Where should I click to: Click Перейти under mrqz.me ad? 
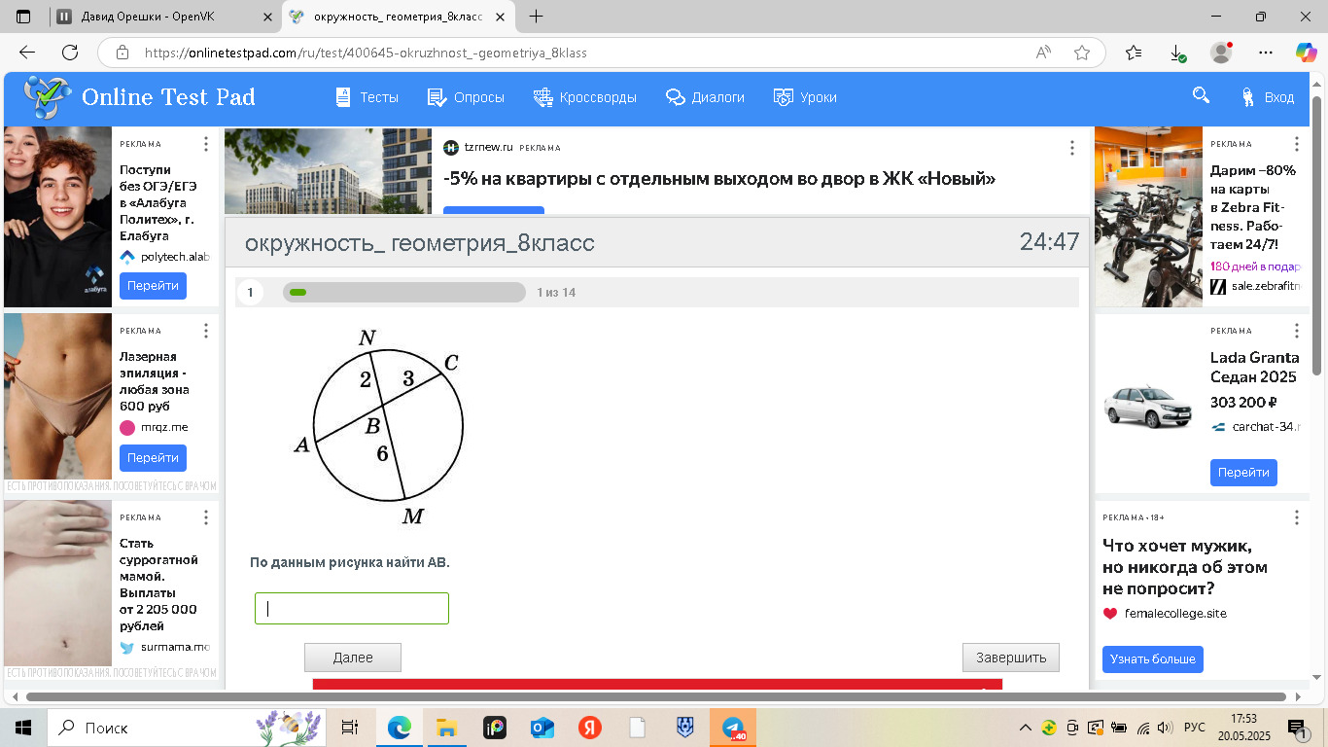(153, 457)
